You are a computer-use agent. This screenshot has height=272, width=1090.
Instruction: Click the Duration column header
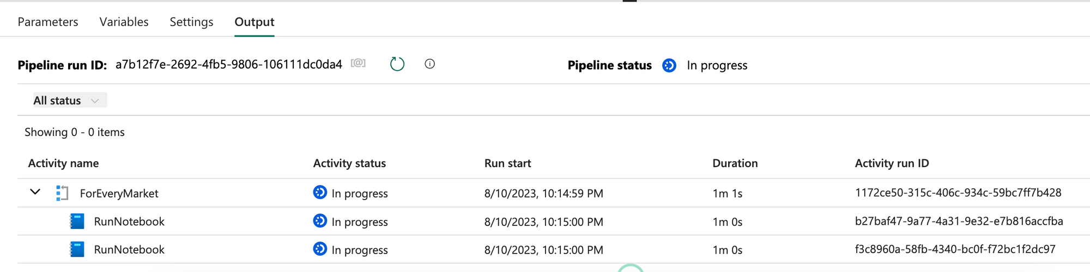735,163
